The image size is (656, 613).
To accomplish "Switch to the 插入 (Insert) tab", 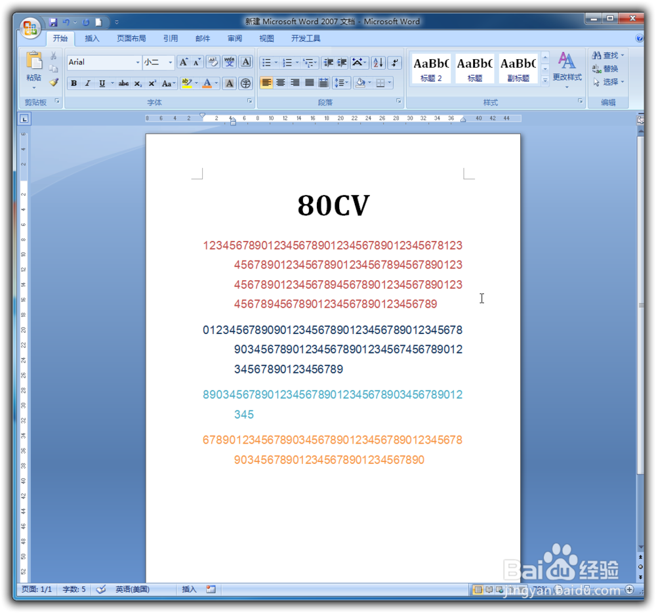I will click(92, 39).
